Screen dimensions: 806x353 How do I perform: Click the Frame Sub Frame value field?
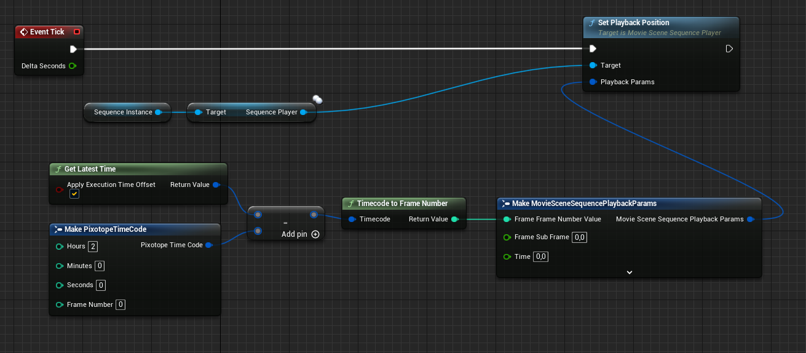tap(579, 237)
